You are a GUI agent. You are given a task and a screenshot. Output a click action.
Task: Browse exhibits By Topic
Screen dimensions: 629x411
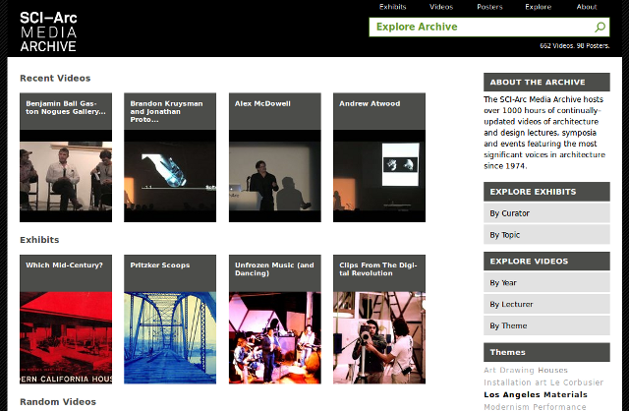pyautogui.click(x=546, y=235)
